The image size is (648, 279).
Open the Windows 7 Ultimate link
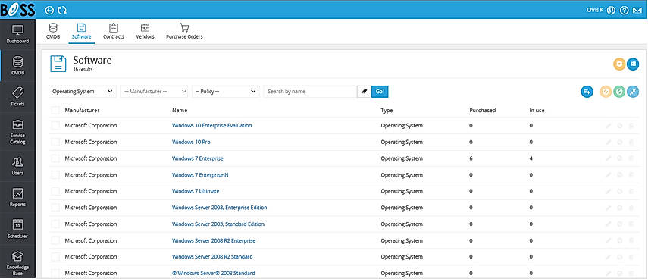pos(196,191)
